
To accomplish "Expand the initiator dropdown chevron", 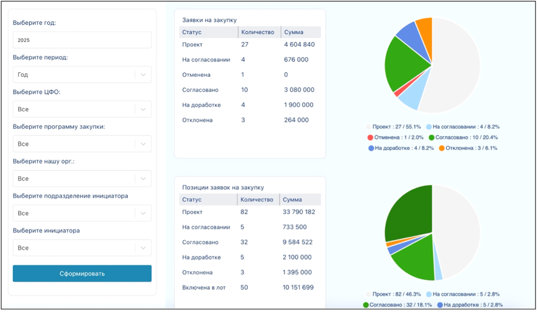I will (x=143, y=248).
